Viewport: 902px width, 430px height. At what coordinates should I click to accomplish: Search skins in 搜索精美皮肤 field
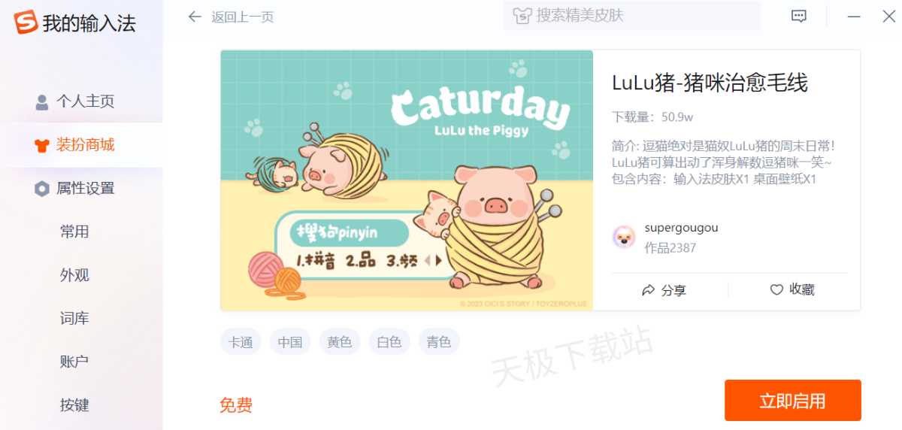click(632, 16)
